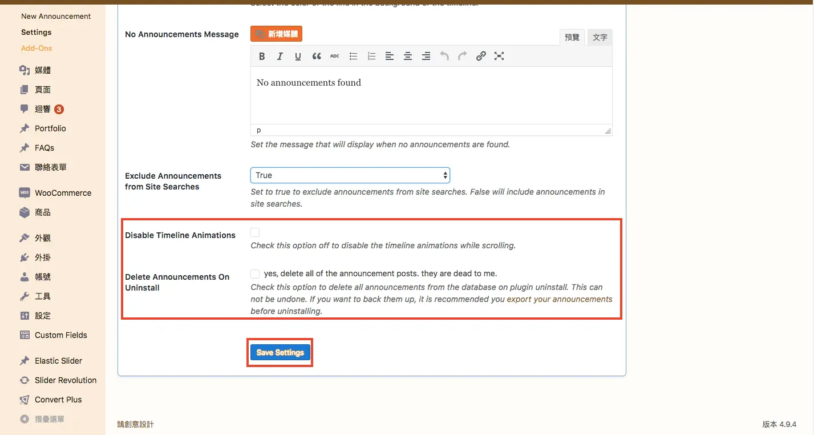This screenshot has height=435, width=814.
Task: Click inside the No announcements found text area
Action: coord(431,95)
